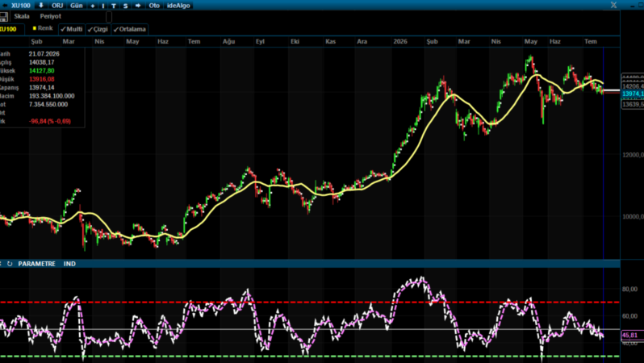
Task: Click the back arrow left of XU100 title
Action: point(5,6)
